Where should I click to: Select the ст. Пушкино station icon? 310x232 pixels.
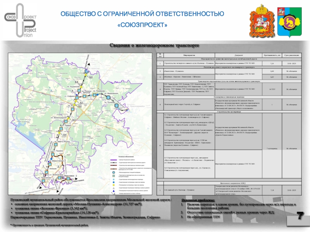coord(53,154)
